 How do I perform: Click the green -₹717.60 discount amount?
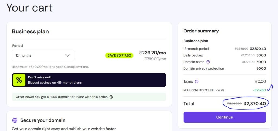click(x=259, y=90)
